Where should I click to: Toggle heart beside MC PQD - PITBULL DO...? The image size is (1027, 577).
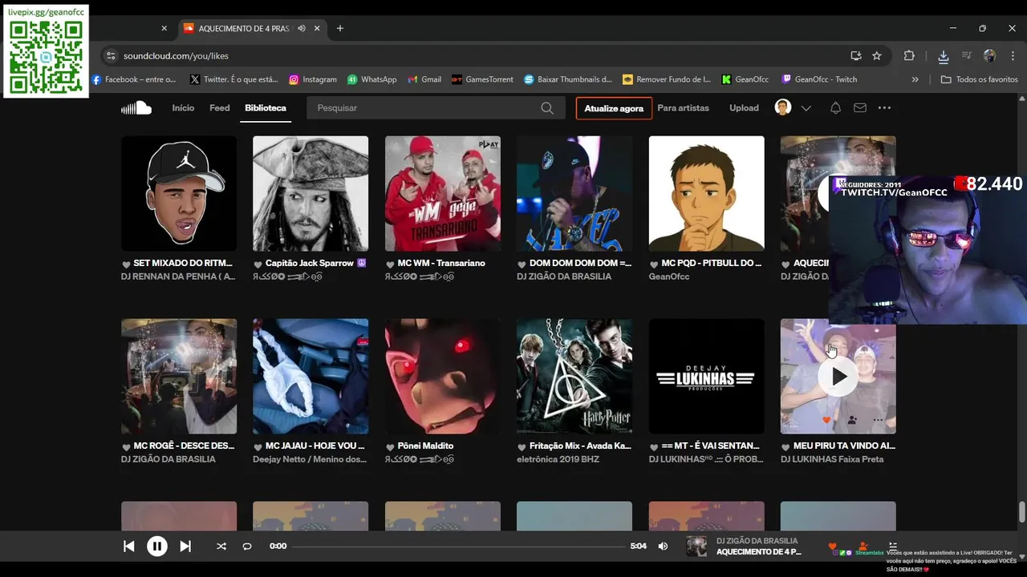coord(654,264)
